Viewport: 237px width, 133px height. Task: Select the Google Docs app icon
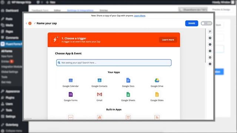128,81
